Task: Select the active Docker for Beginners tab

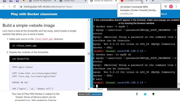Action: tap(103, 1)
